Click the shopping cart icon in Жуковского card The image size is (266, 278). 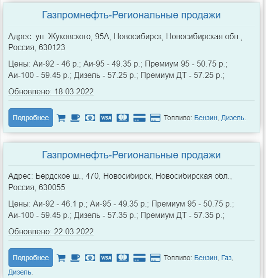(61, 118)
